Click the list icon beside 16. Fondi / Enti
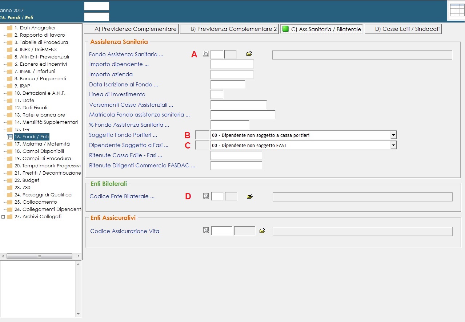Screen dimensions: 465x322 click(10, 137)
